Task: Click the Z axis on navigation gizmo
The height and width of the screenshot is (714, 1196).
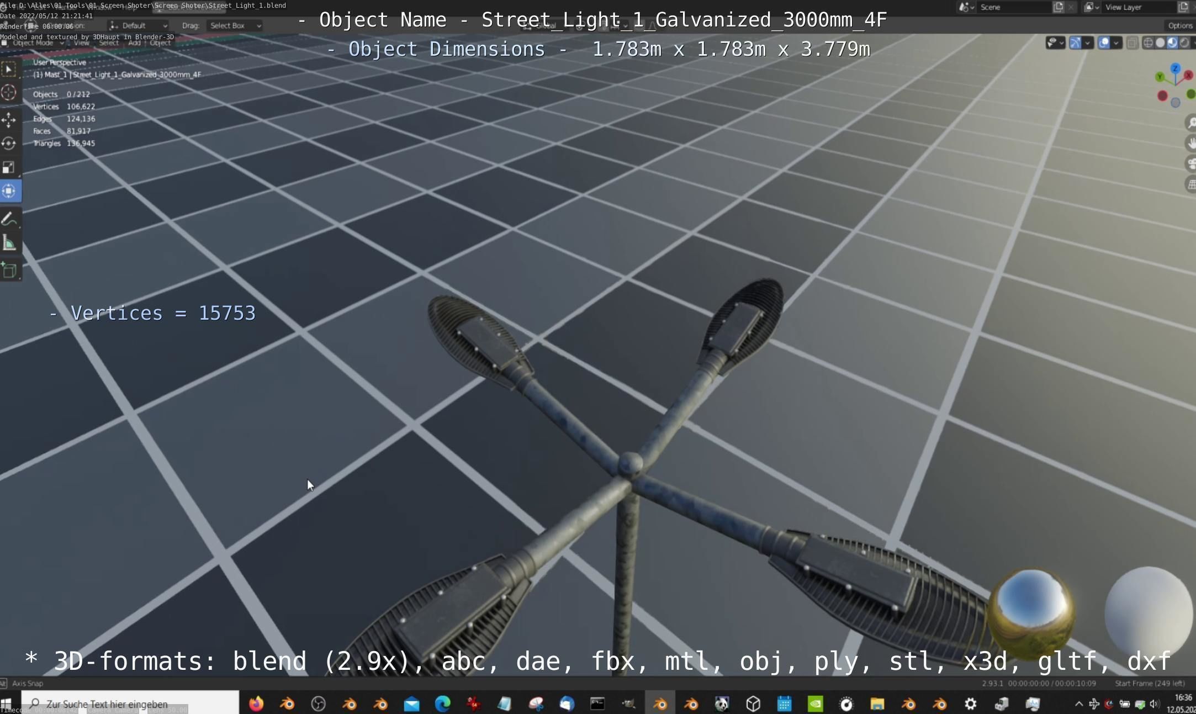Action: click(1175, 68)
